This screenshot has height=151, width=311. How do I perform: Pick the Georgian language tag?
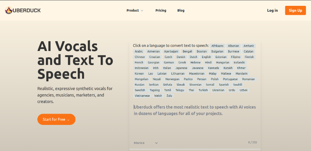[154, 63]
